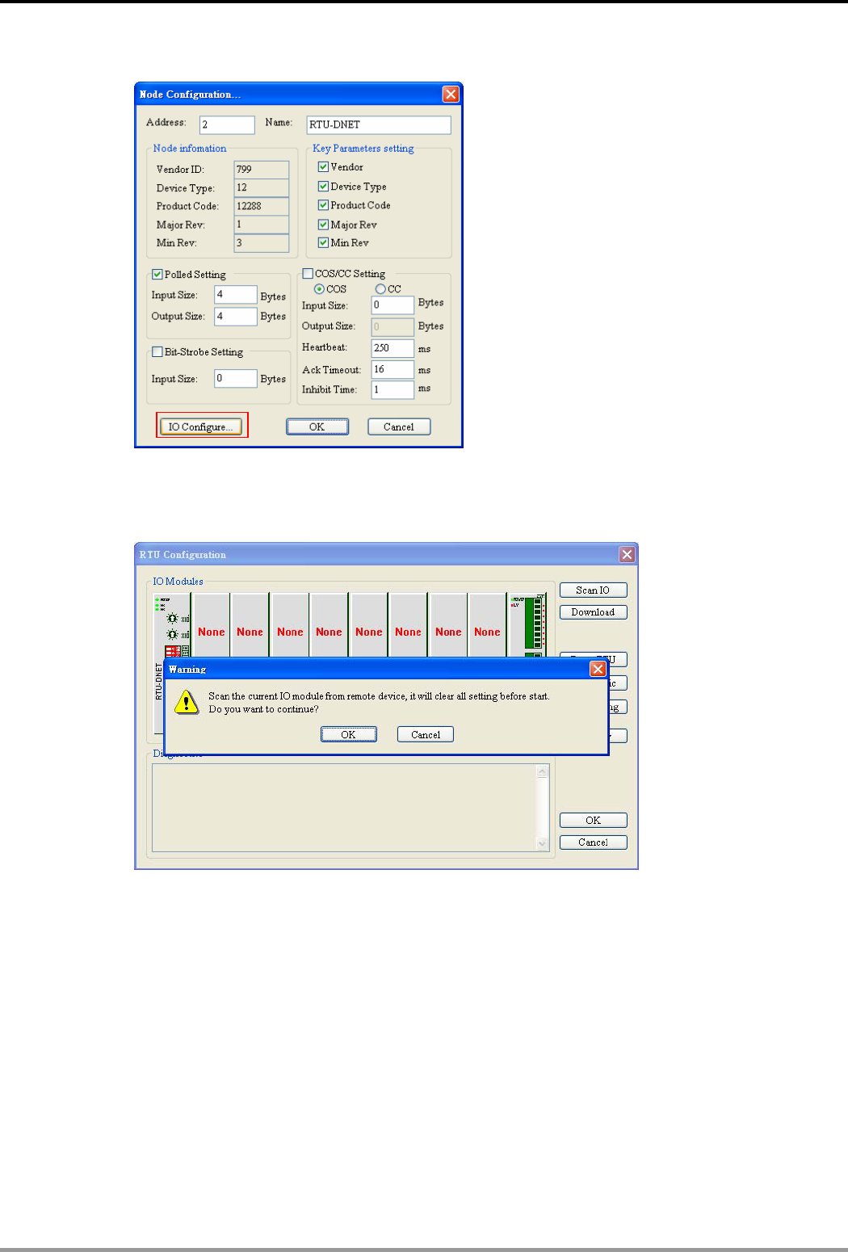Toggle the Device Type checkbox
This screenshot has height=1252, width=848.
[x=323, y=187]
